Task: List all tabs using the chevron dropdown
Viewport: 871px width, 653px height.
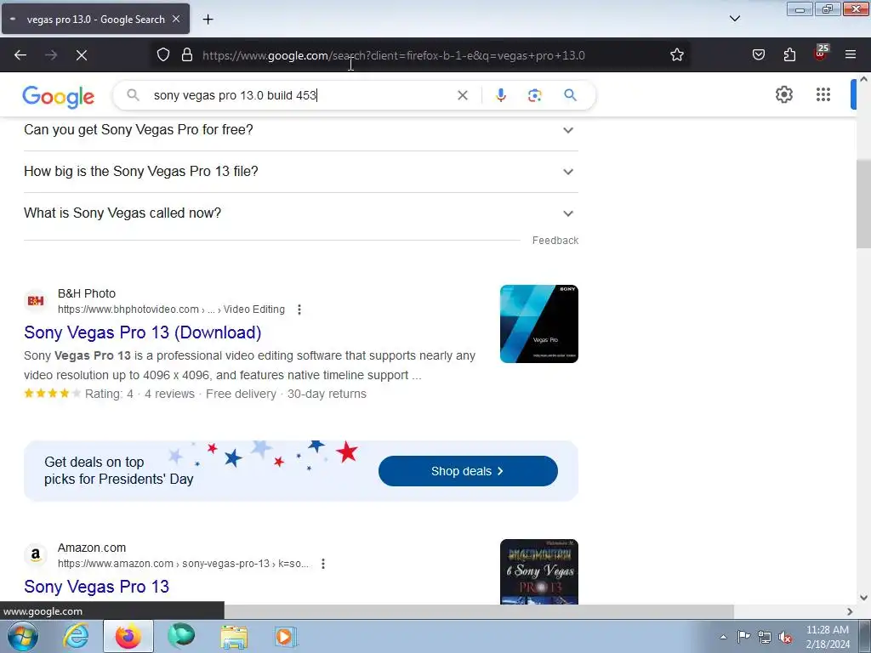Action: [734, 19]
